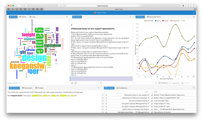Viewport: 203px width, 122px height.
Task: Click the word 'design' in the word cloud
Action: click(x=35, y=58)
